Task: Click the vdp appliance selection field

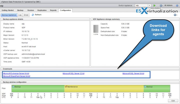Action: click(x=141, y=5)
